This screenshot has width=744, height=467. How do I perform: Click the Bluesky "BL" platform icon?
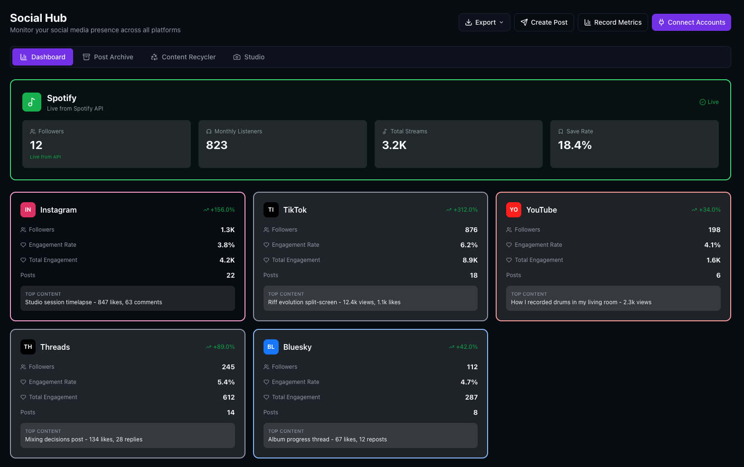[x=271, y=346]
